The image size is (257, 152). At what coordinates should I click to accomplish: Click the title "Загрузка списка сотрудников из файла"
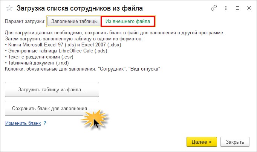80,8
